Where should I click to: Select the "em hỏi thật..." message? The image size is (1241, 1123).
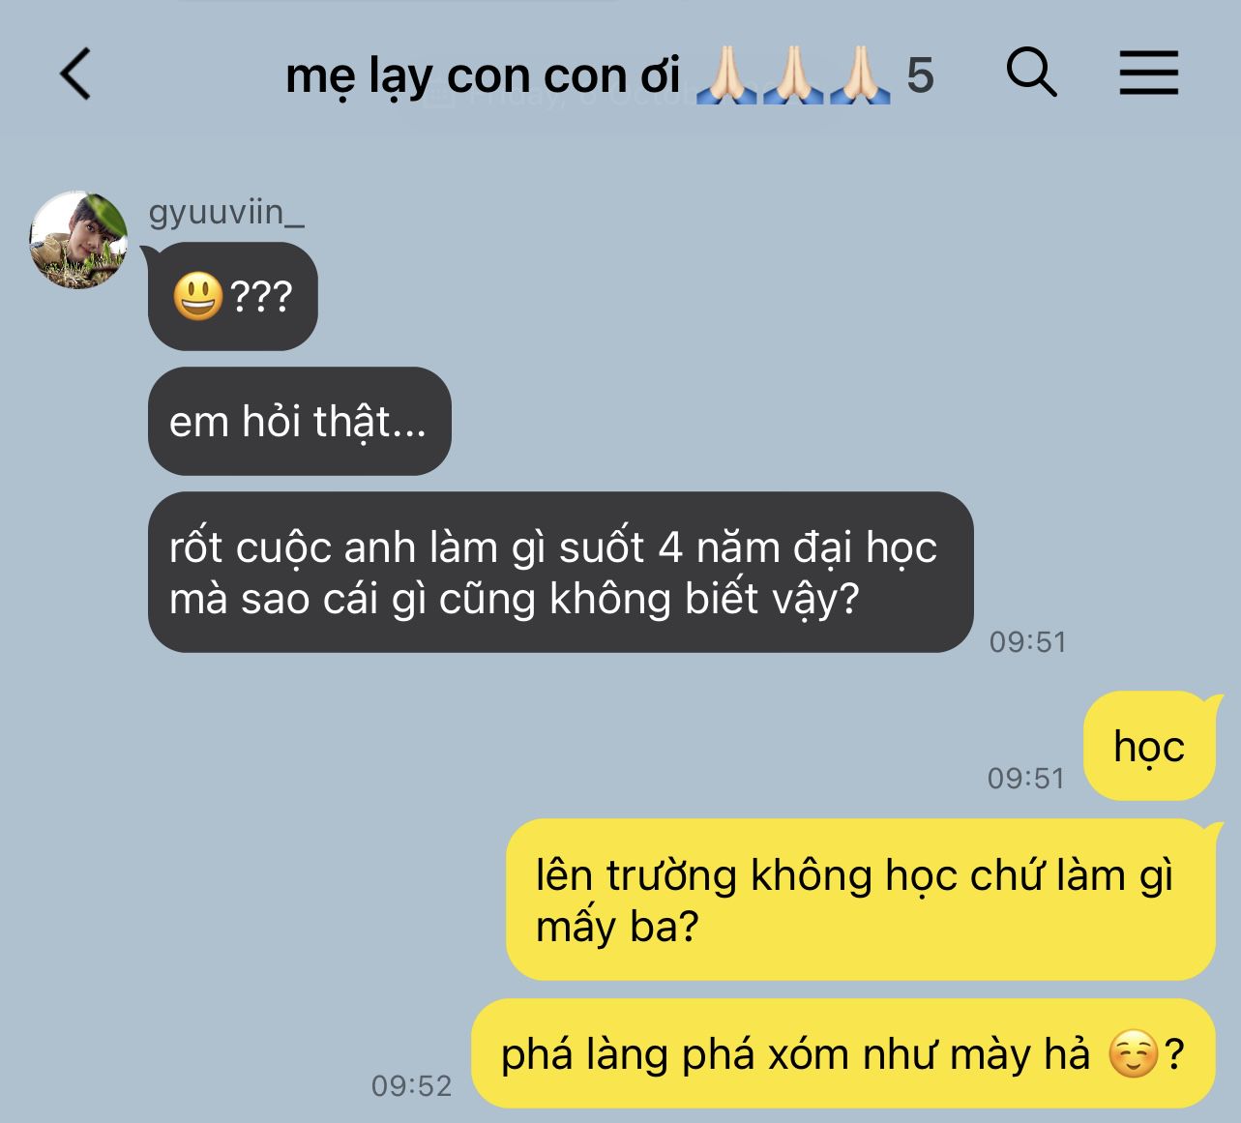300,422
